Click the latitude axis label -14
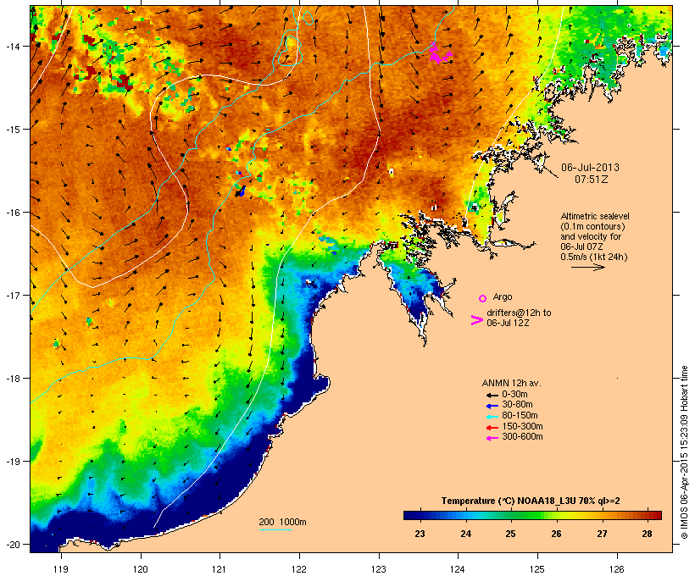 (x=12, y=46)
